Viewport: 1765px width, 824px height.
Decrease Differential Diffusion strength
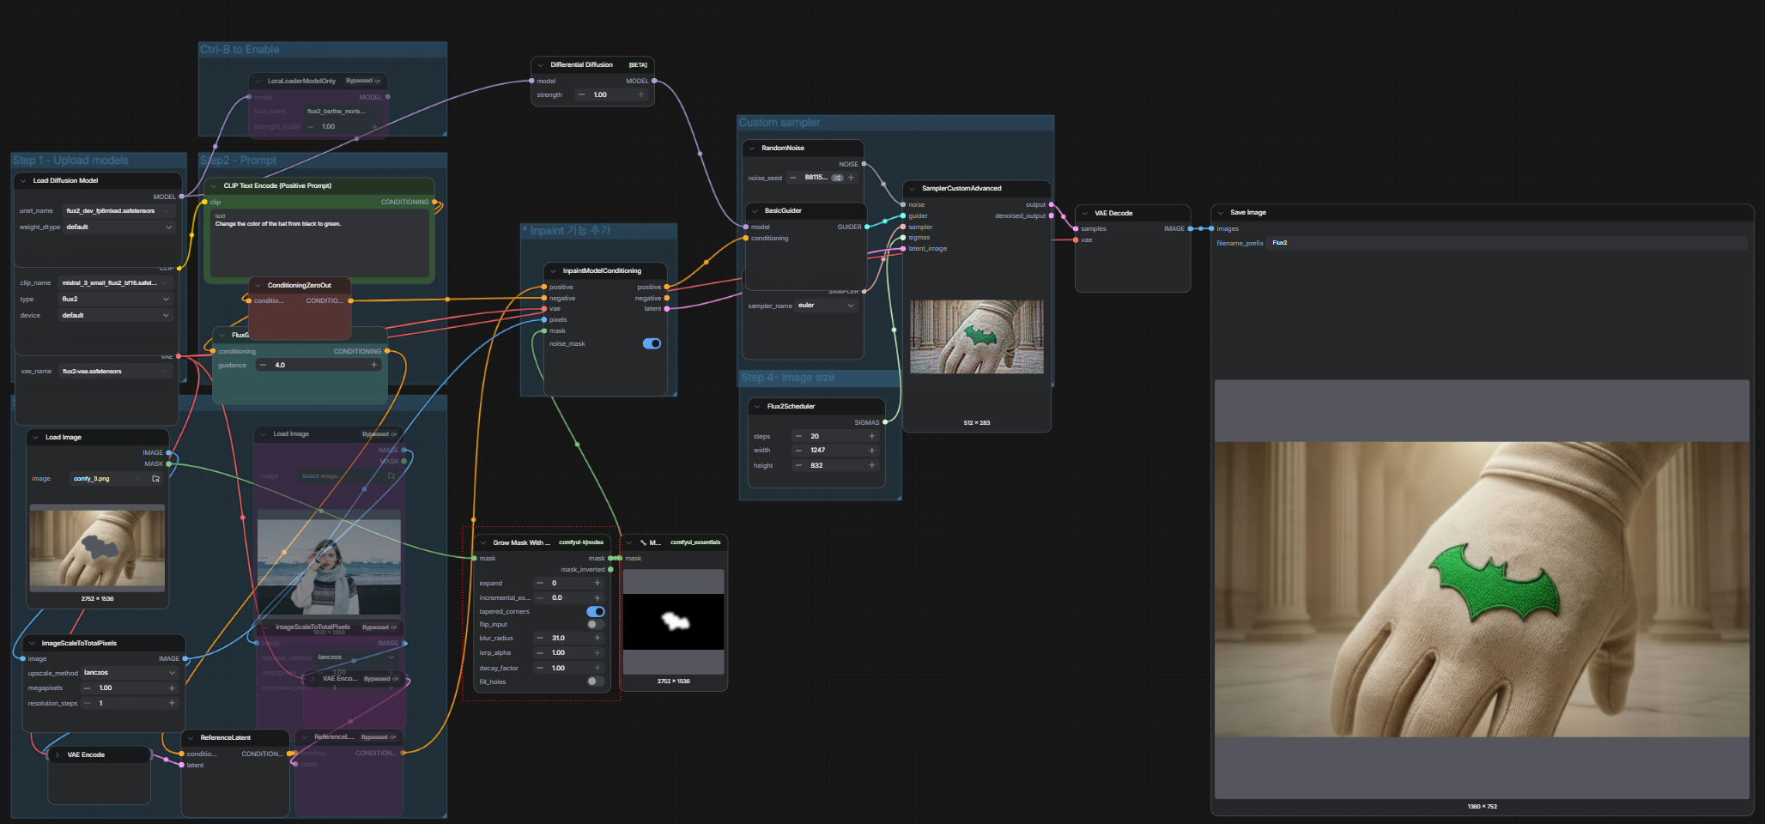click(x=581, y=94)
